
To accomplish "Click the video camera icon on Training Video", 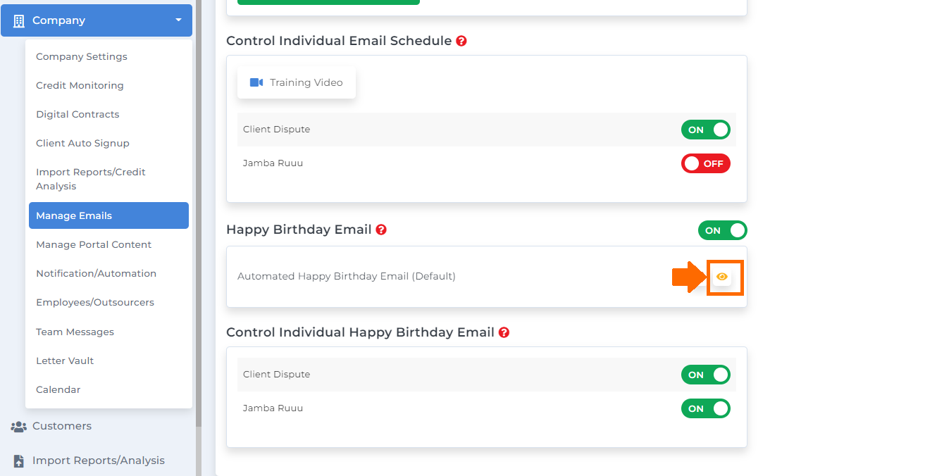I will 256,82.
